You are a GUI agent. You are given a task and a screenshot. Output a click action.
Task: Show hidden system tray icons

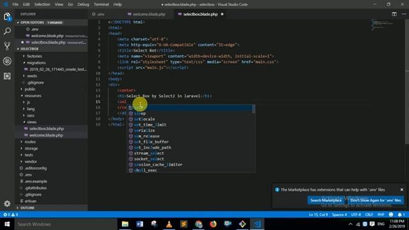pos(350,224)
